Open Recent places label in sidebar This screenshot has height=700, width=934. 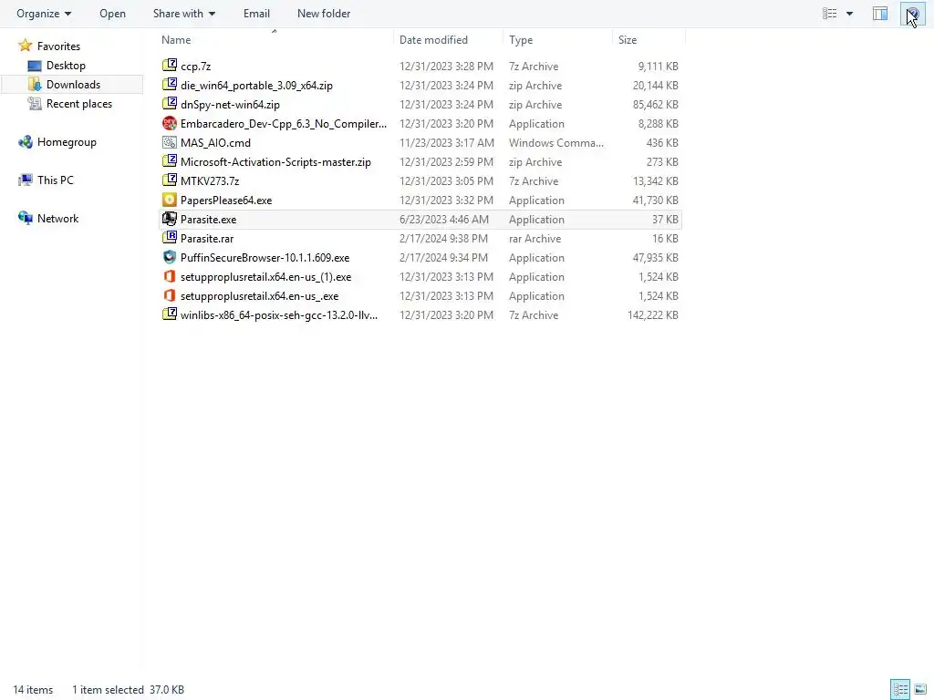(79, 104)
